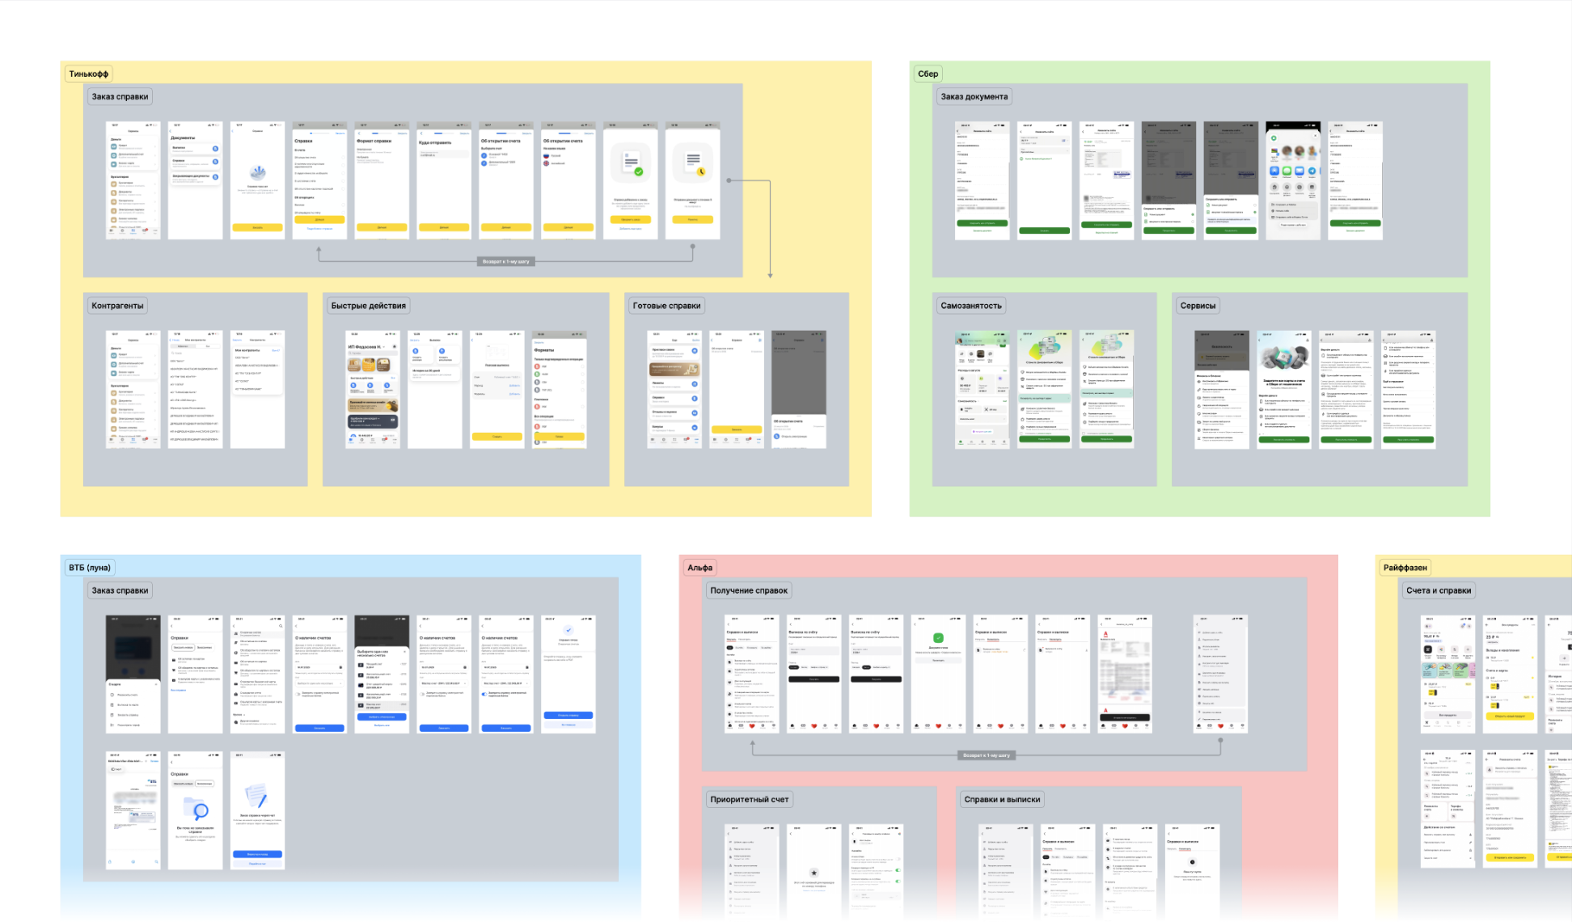Click folder with magnifier icon in ВТБ frame
1572x922 pixels.
[x=196, y=808]
